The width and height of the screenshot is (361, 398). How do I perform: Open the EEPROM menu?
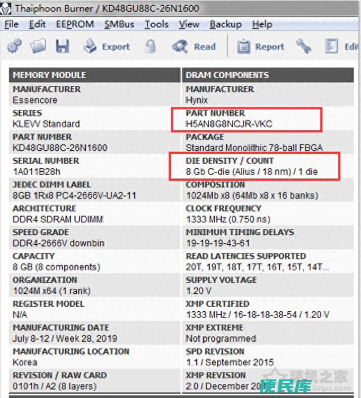75,24
